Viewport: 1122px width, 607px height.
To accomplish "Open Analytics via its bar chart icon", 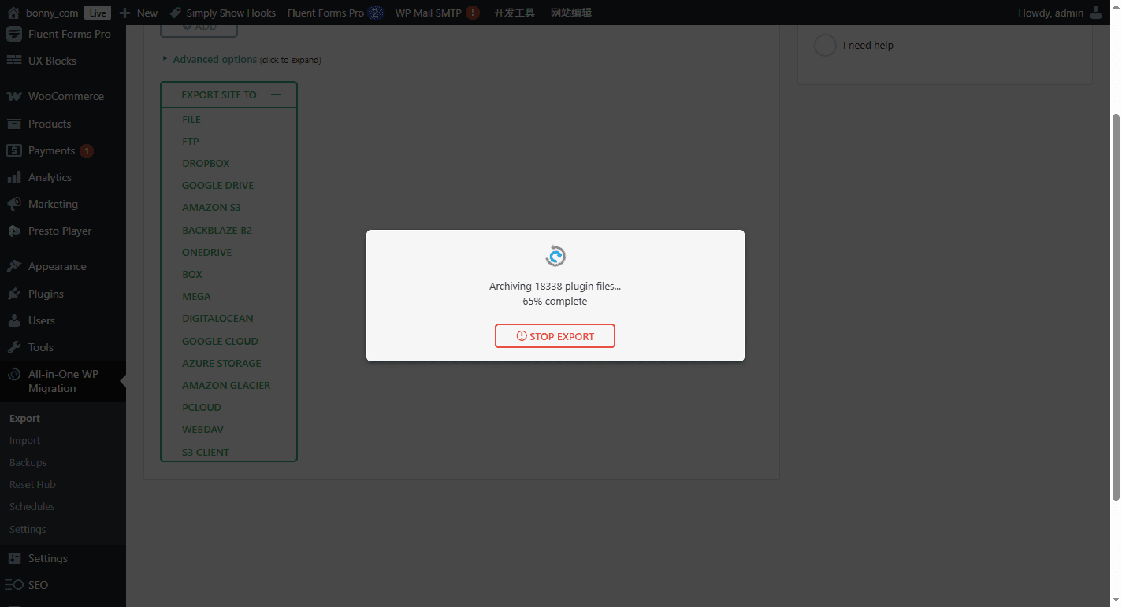I will tap(14, 177).
